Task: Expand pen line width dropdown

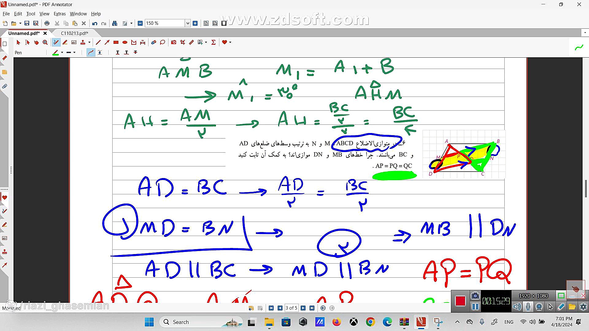Action: click(x=75, y=53)
